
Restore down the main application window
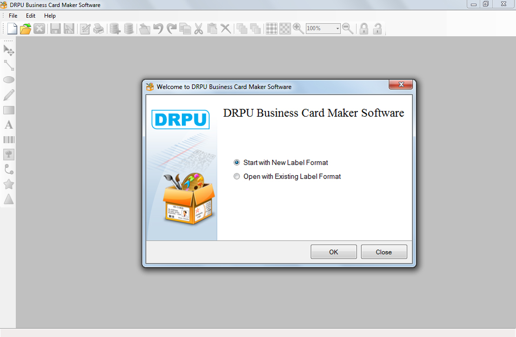(486, 4)
